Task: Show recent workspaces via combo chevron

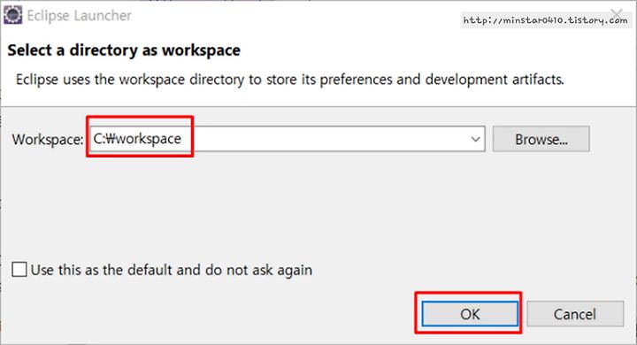Action: [475, 140]
